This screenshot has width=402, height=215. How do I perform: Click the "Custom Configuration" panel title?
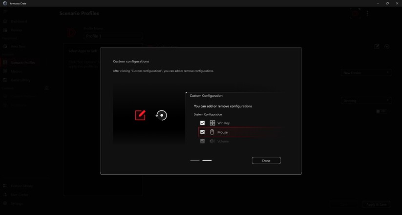[x=206, y=95]
